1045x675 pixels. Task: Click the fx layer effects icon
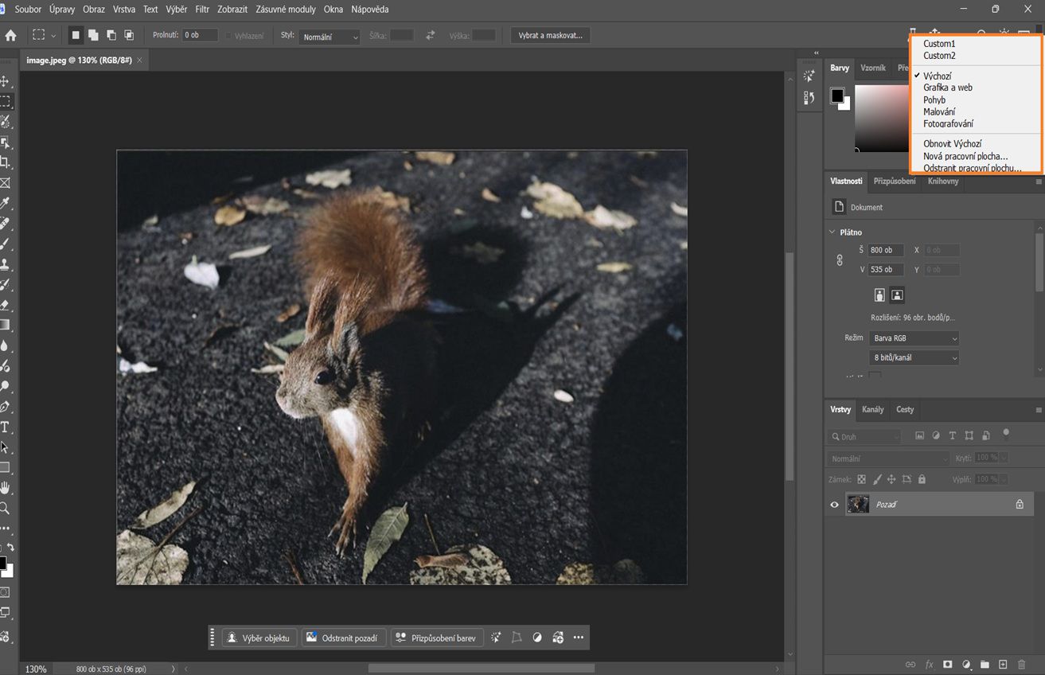(928, 664)
